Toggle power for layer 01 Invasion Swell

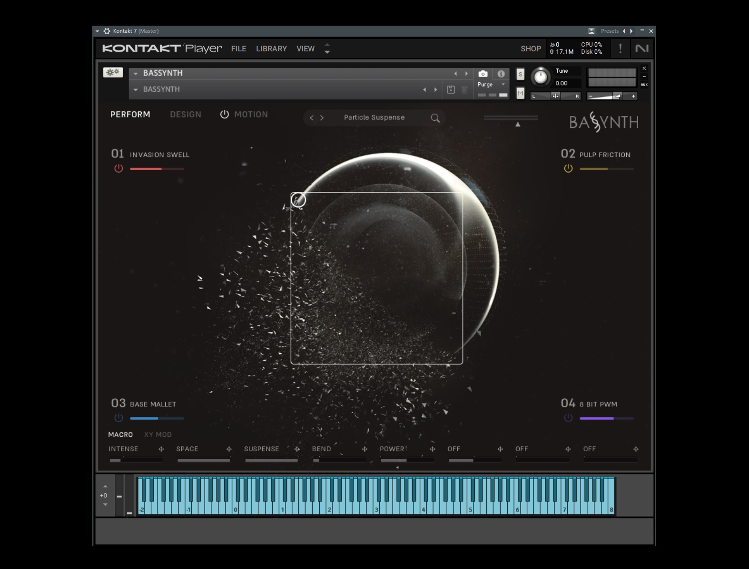click(x=118, y=168)
